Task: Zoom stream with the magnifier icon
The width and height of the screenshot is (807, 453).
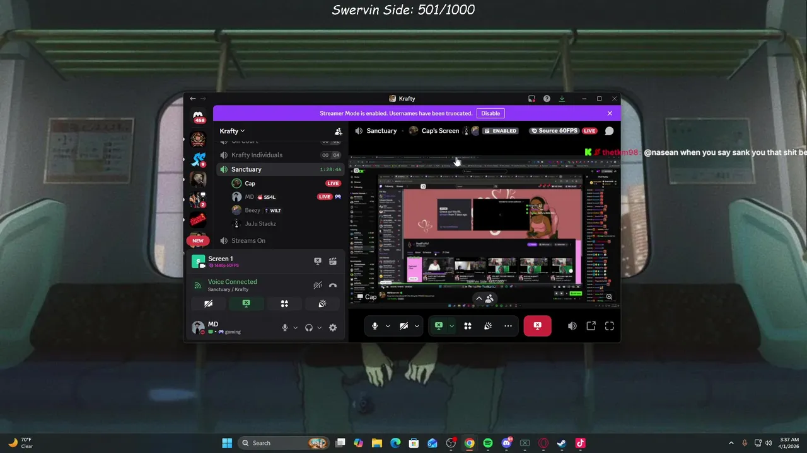Action: coord(609,297)
